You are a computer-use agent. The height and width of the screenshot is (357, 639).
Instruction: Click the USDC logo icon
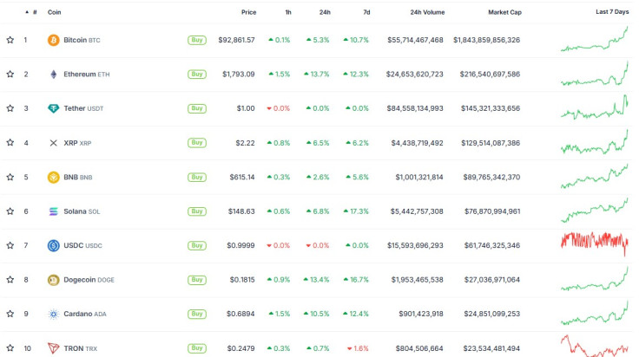click(x=53, y=245)
